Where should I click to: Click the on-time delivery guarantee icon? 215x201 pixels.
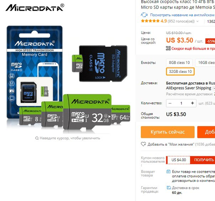[168, 188]
